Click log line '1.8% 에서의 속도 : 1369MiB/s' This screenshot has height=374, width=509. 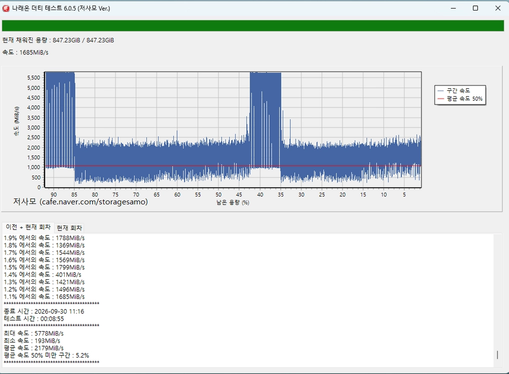click(44, 245)
